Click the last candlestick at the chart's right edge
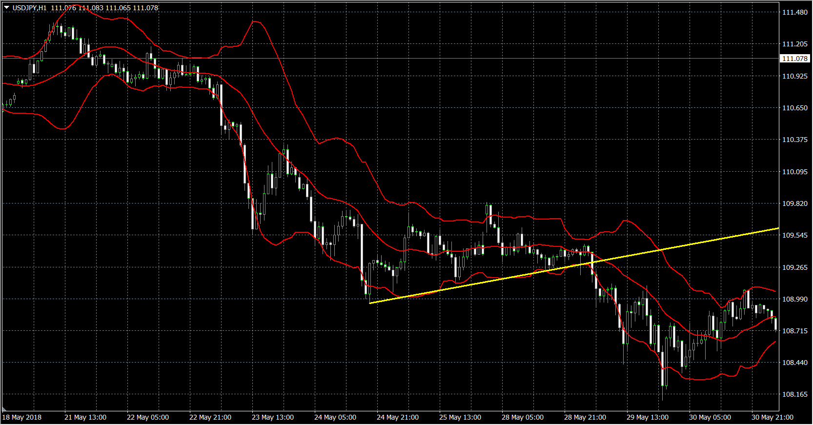The image size is (813, 425). click(x=775, y=324)
